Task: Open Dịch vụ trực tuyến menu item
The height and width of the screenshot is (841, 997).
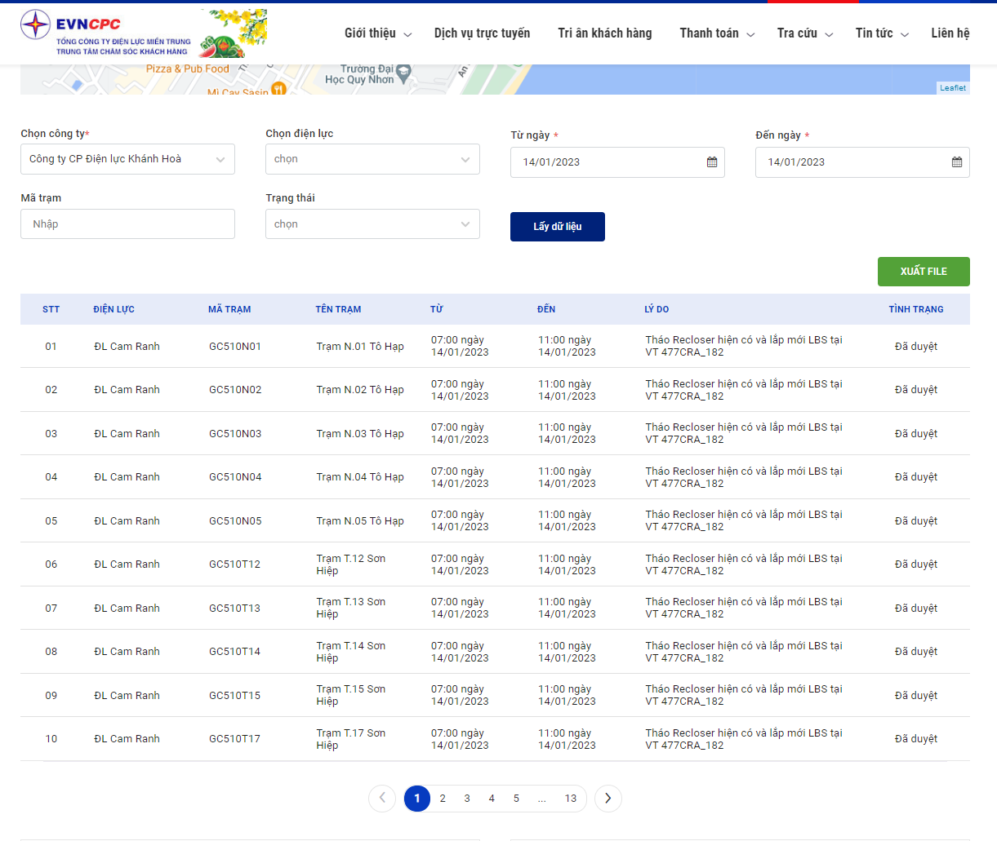Action: [x=482, y=33]
